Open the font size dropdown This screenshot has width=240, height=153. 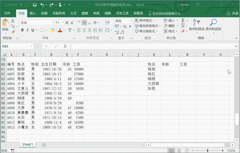63,23
